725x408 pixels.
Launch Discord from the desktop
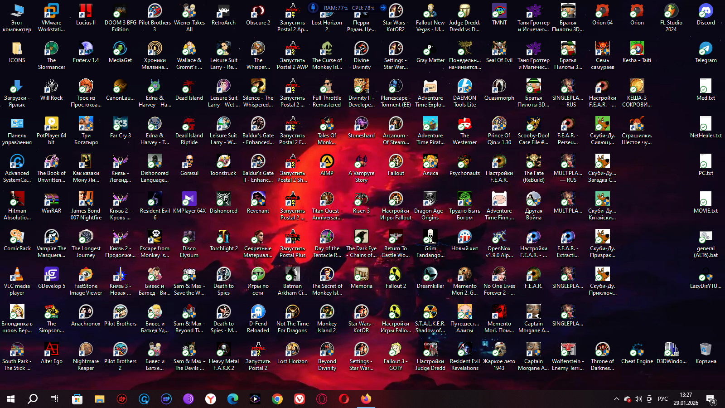[706, 11]
